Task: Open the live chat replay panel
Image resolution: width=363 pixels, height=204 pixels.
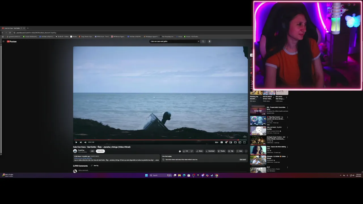Action: [x=243, y=160]
